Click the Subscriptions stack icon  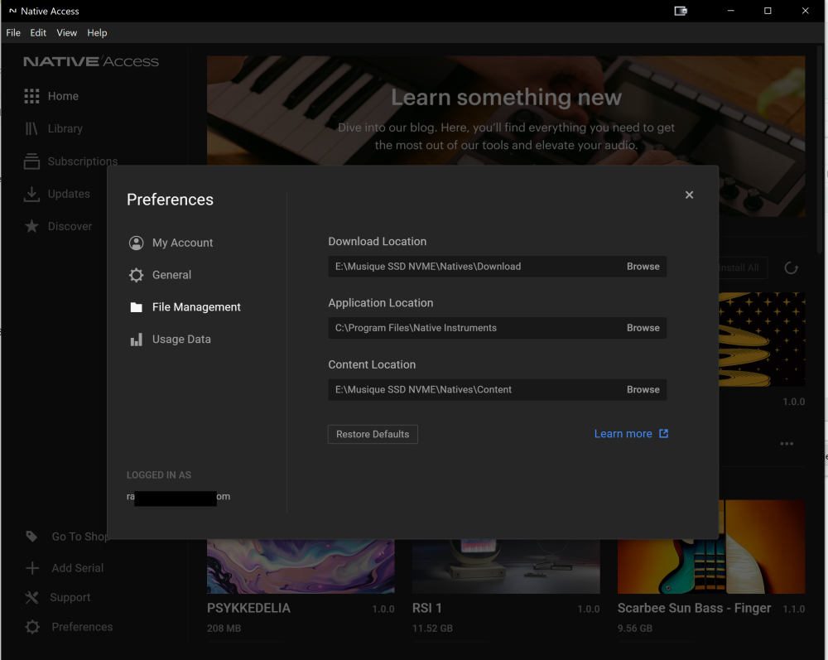(x=31, y=161)
